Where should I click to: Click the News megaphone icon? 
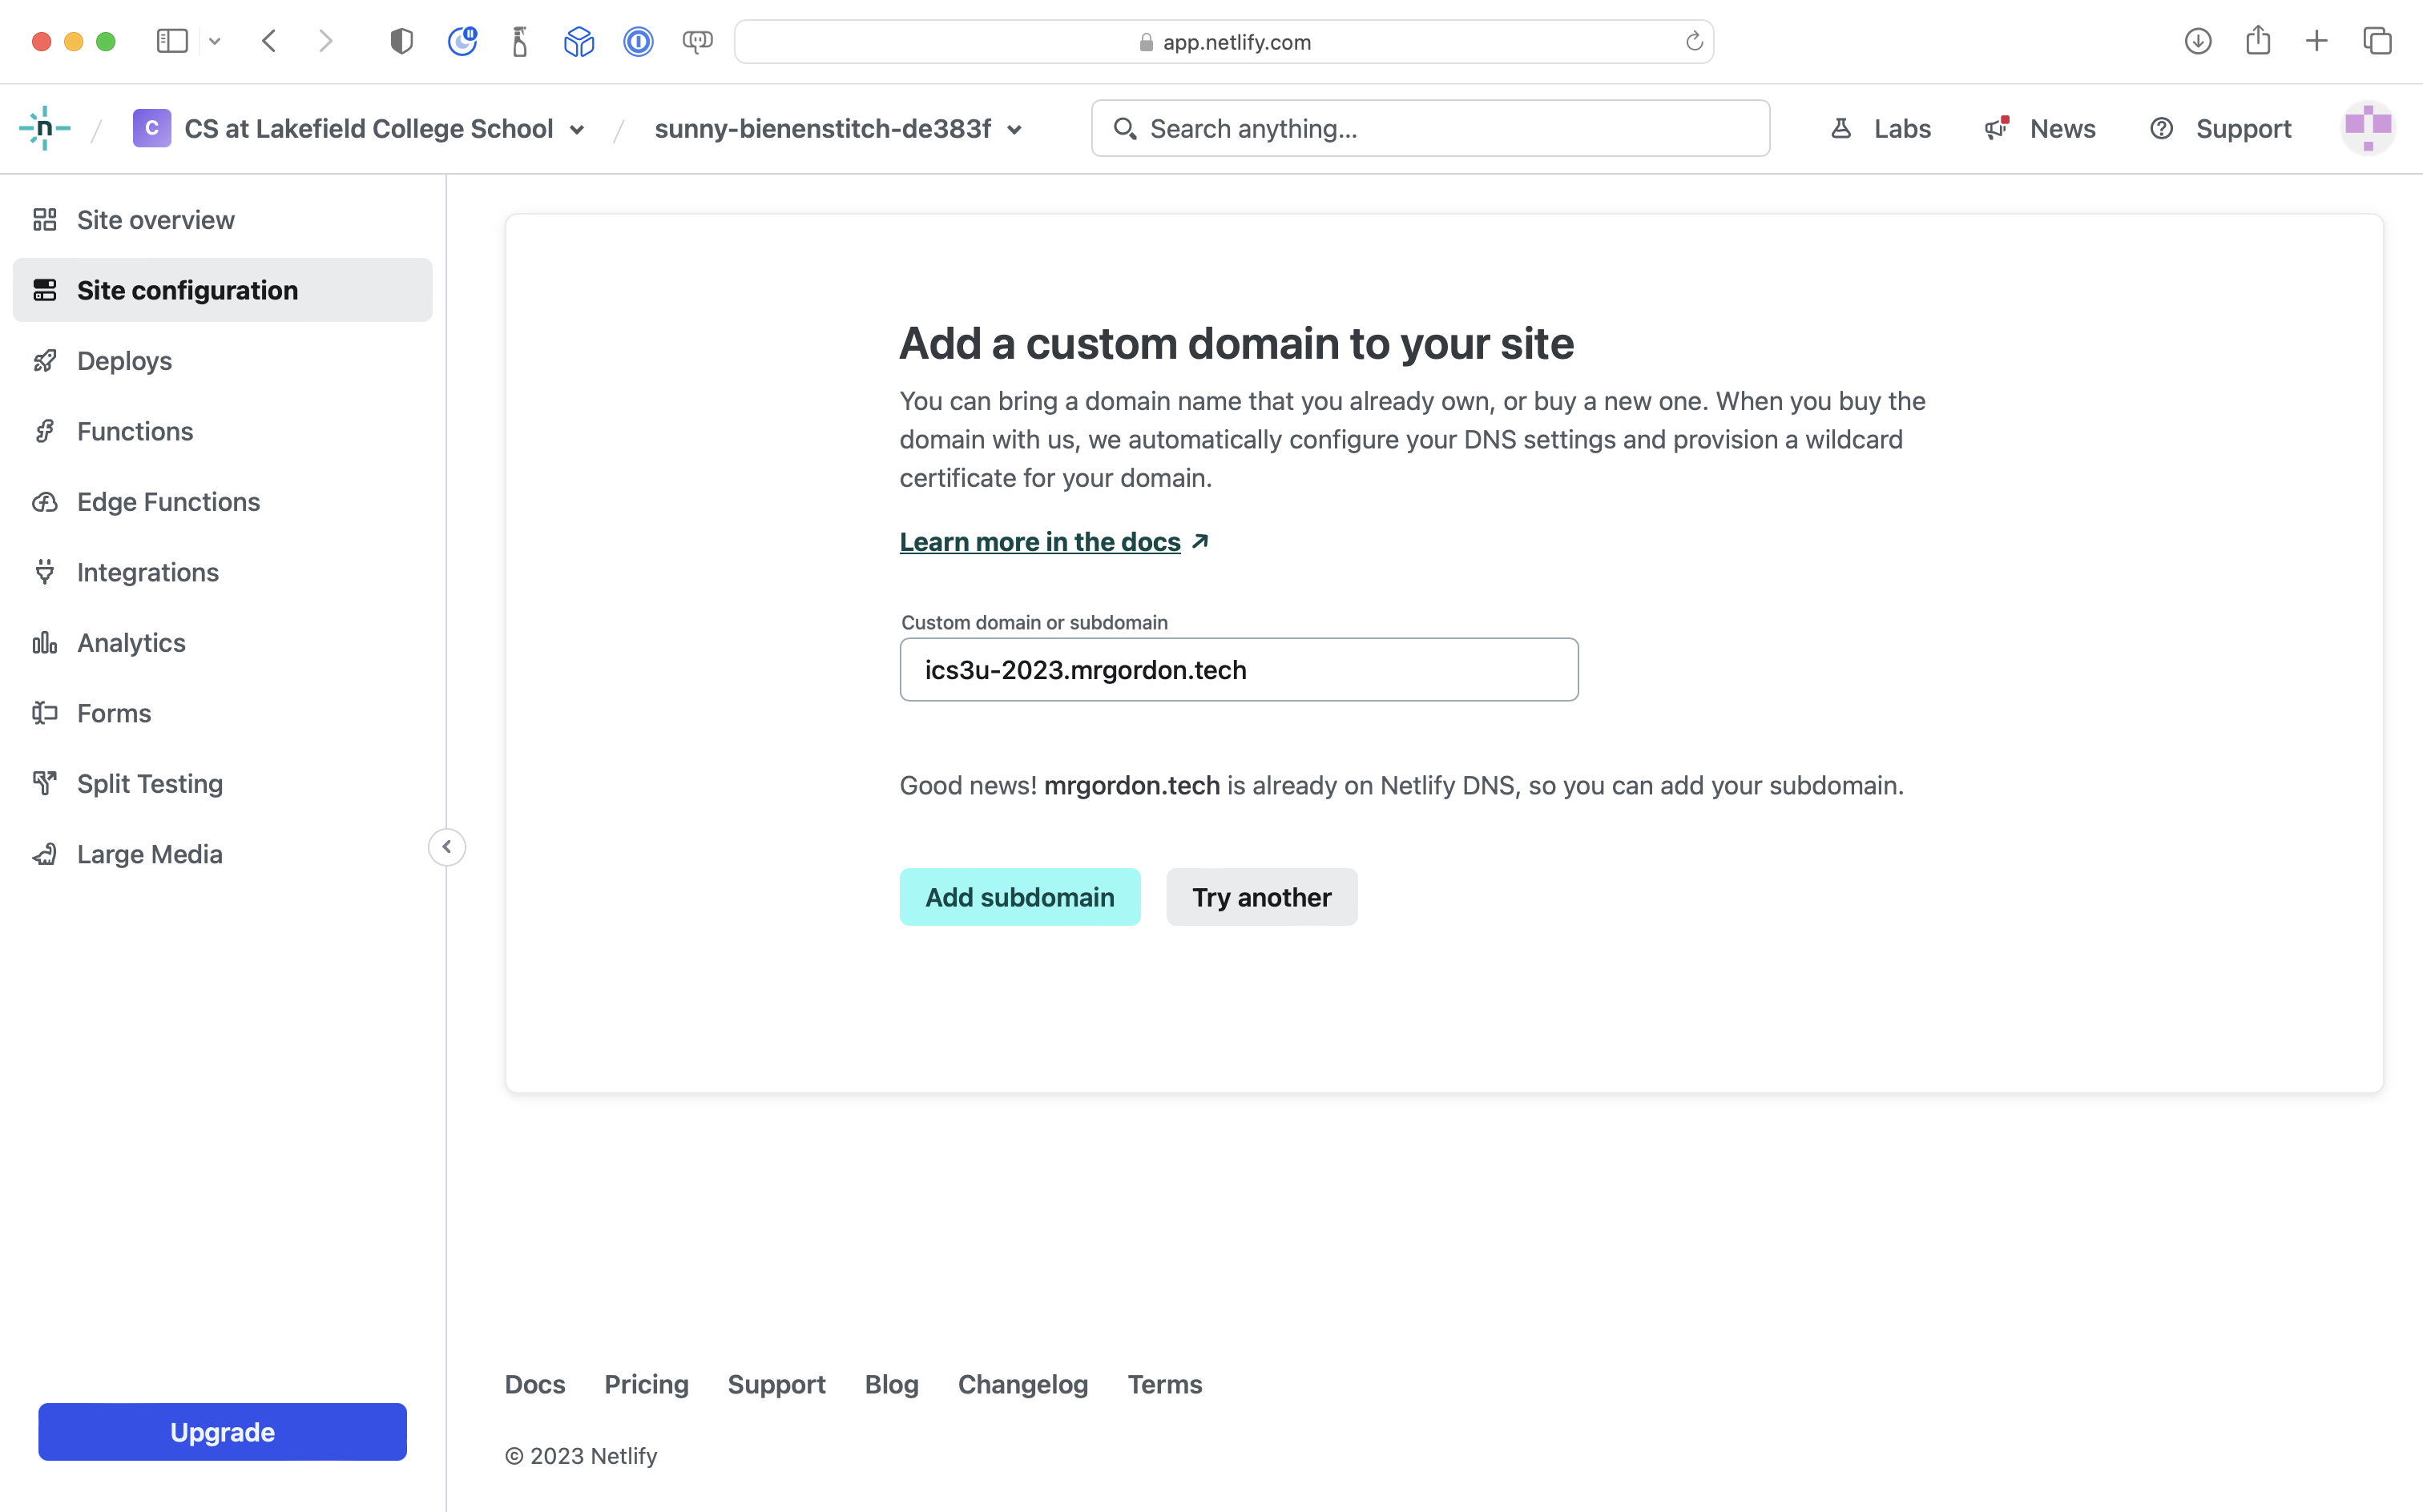point(1997,128)
